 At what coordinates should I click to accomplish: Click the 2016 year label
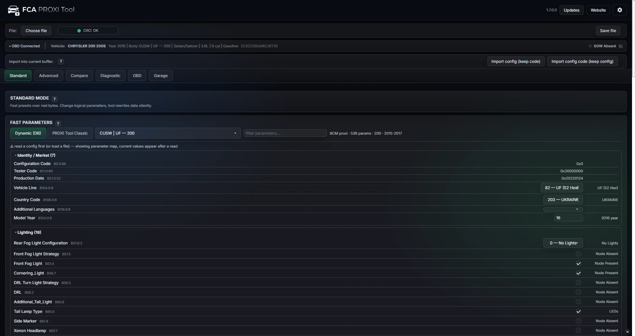610,218
